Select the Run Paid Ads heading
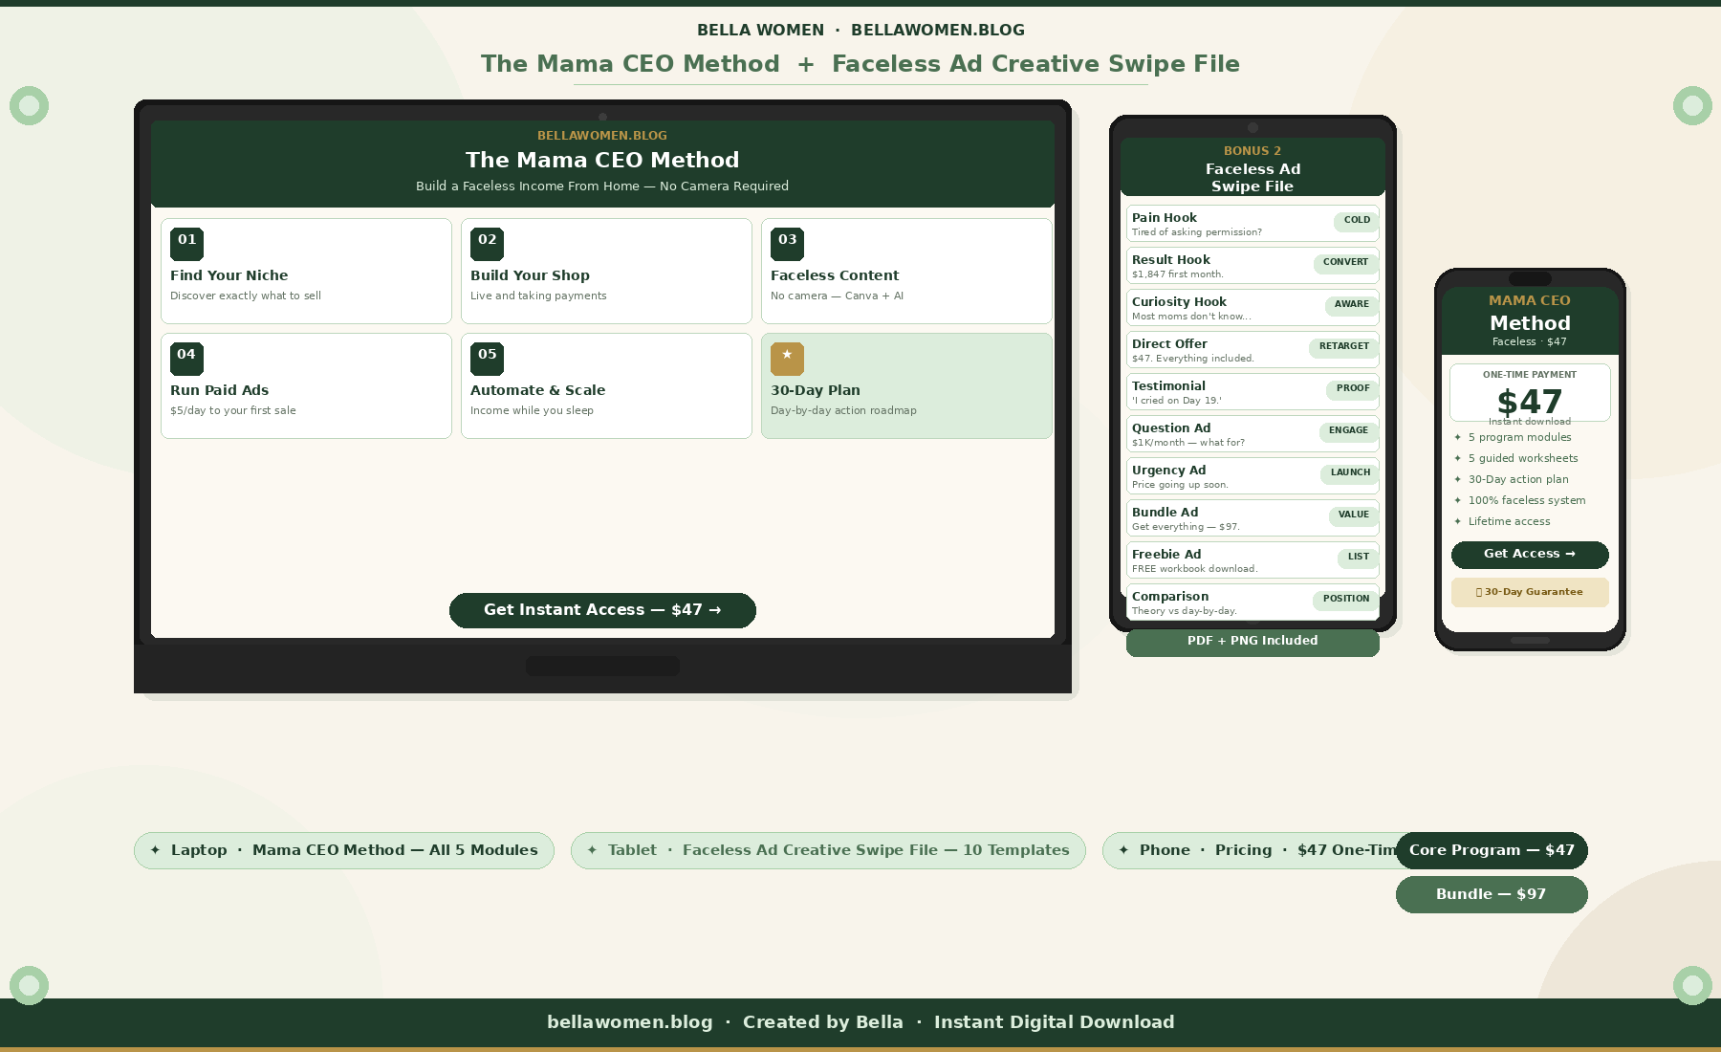The height and width of the screenshot is (1052, 1721). 219,390
